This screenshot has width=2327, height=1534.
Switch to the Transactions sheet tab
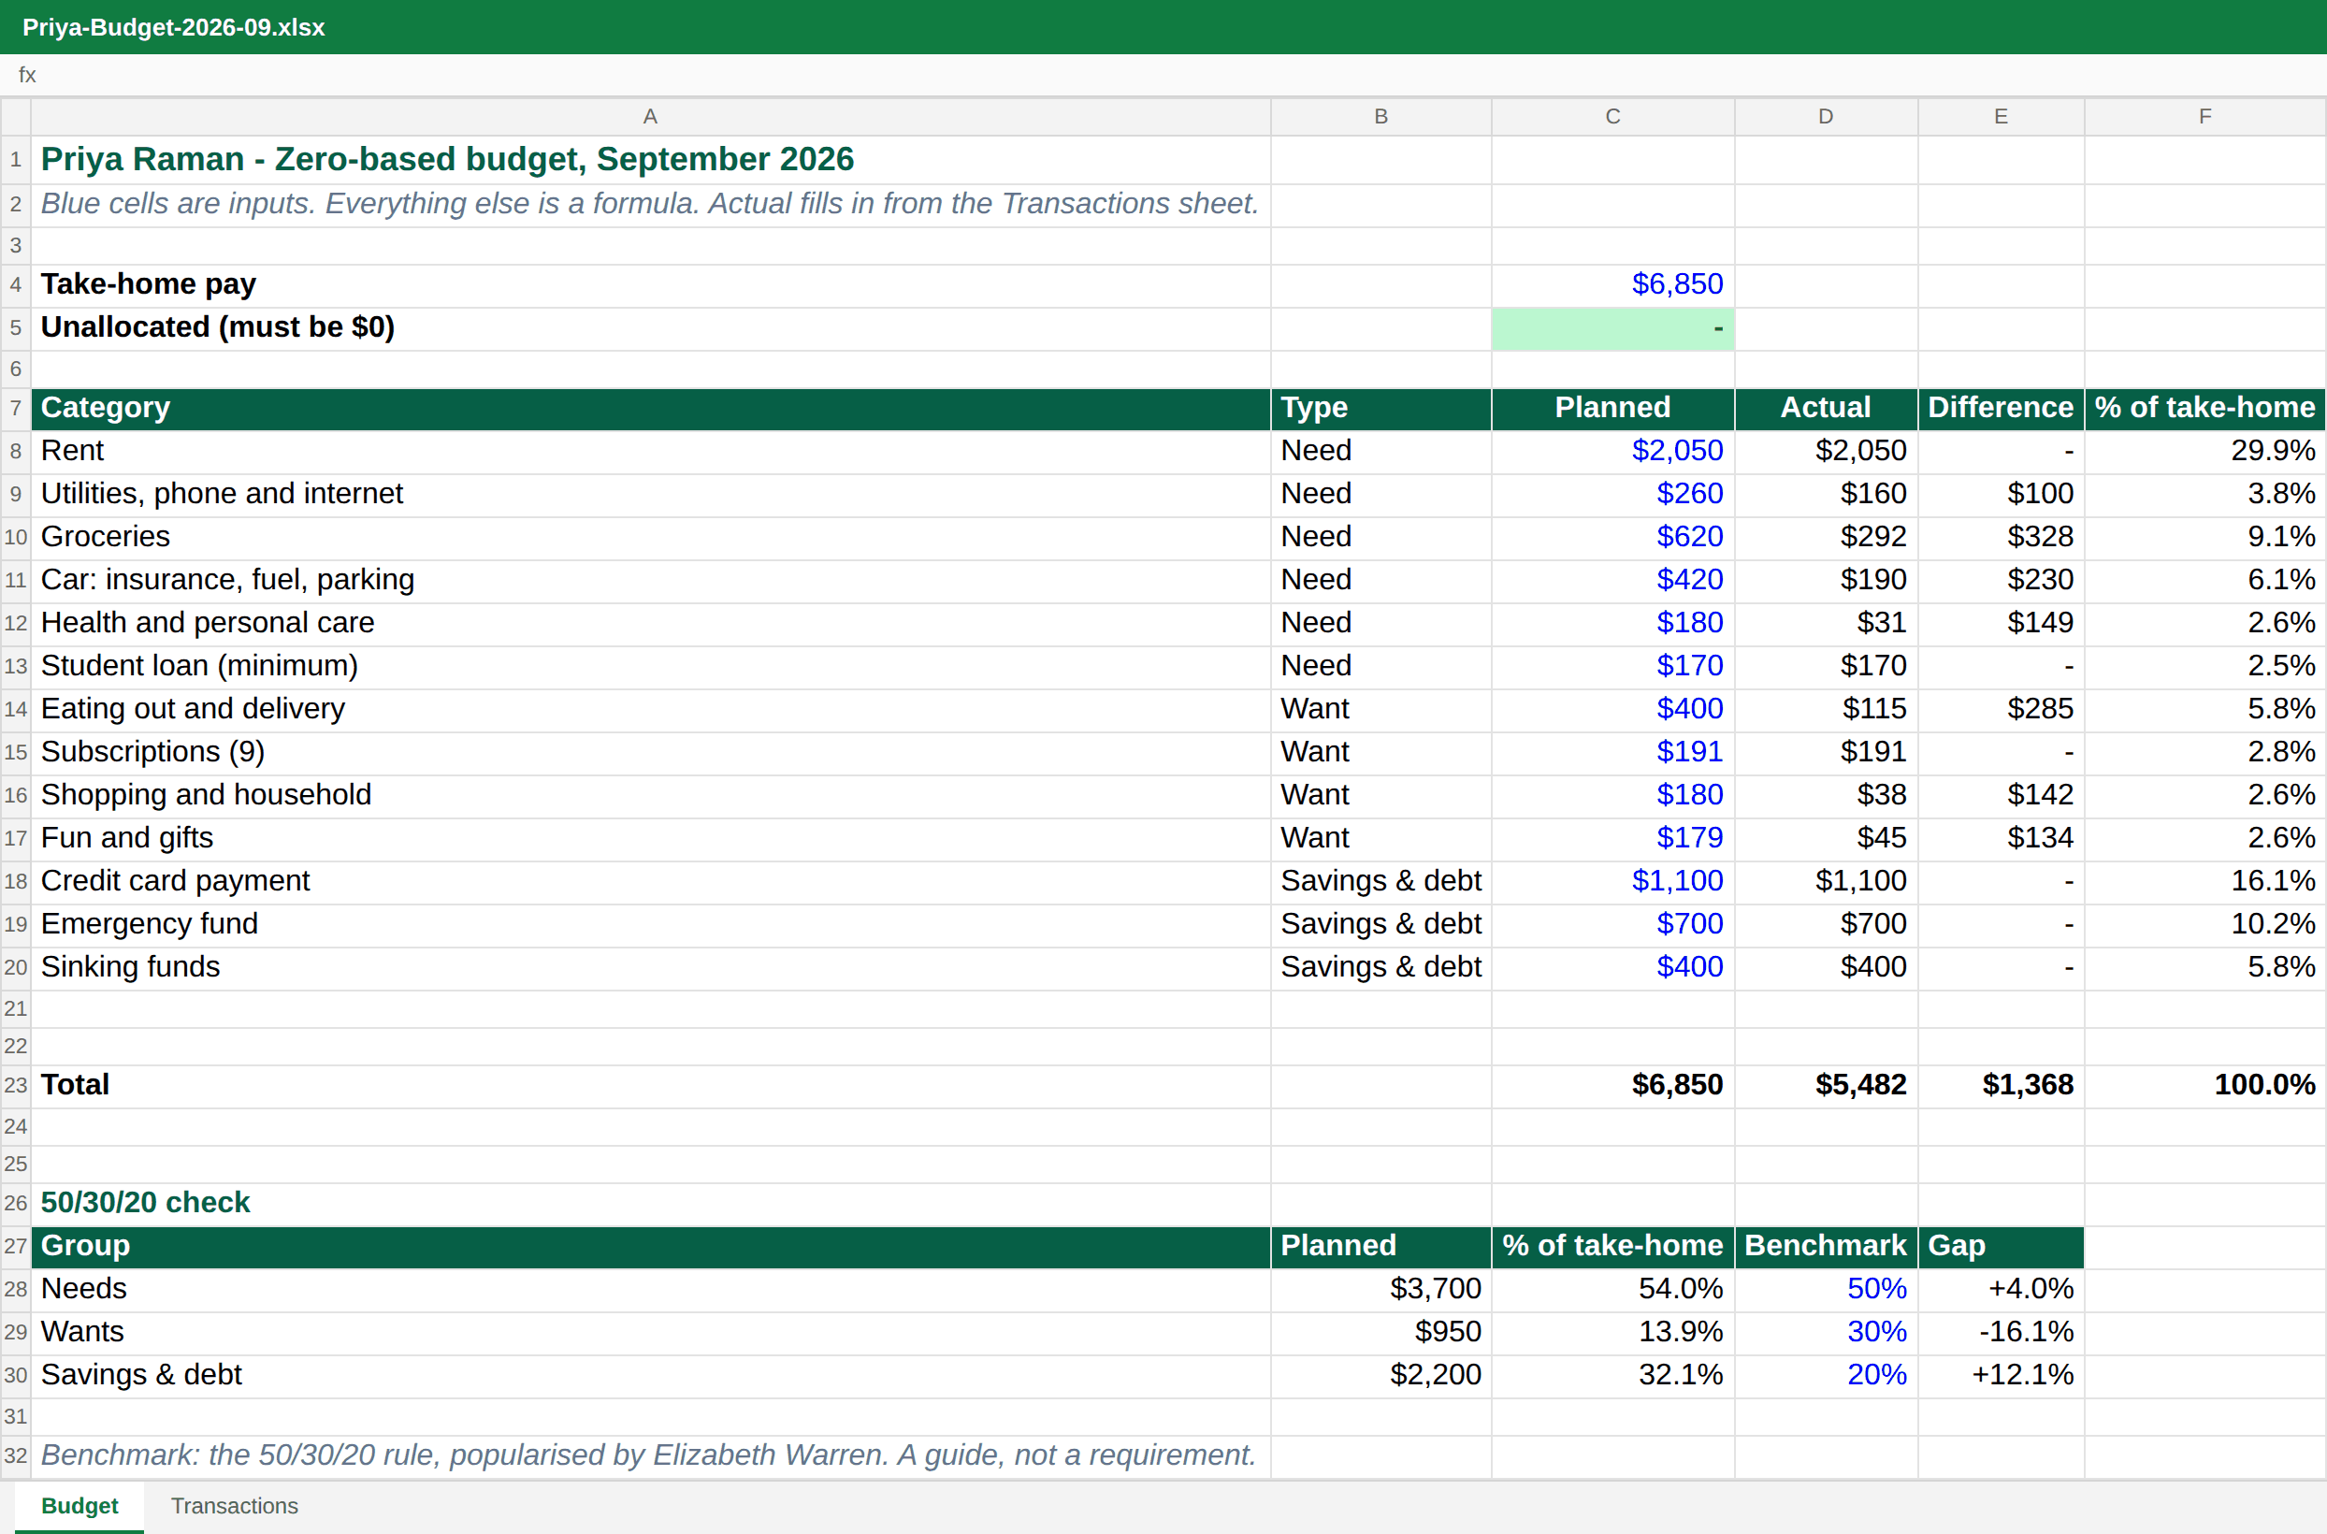[x=234, y=1506]
